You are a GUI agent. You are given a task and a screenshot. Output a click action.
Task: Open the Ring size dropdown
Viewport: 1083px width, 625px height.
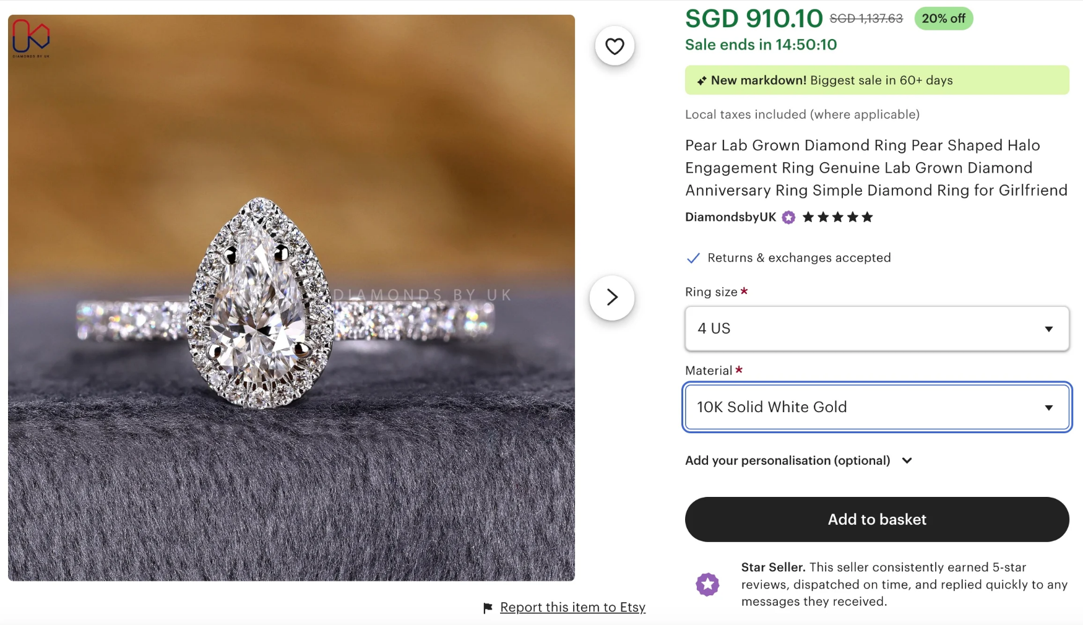click(x=876, y=329)
